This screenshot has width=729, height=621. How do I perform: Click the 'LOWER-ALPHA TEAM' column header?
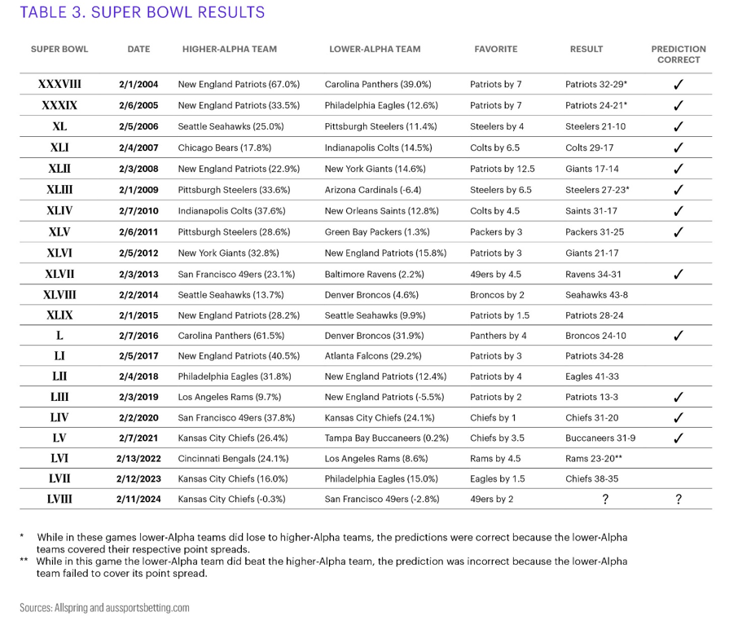375,50
